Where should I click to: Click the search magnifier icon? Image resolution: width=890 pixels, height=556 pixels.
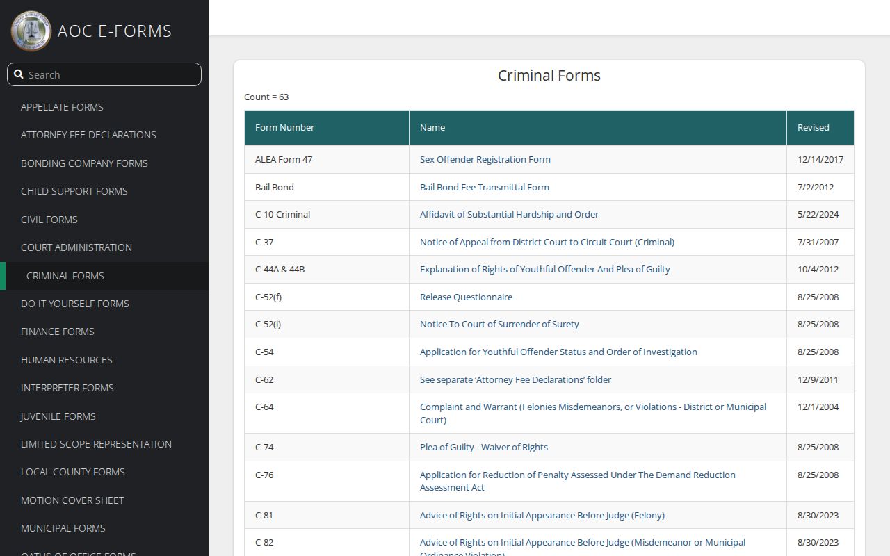(19, 74)
